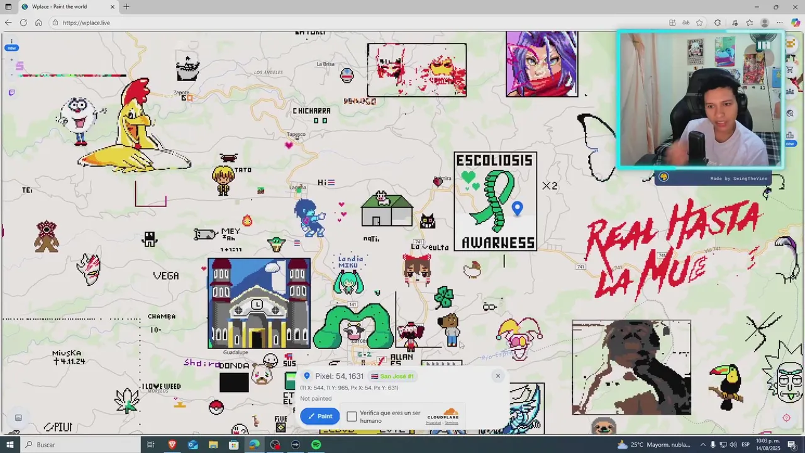The height and width of the screenshot is (453, 805).
Task: Click the blue church pixel artwork
Action: (259, 303)
